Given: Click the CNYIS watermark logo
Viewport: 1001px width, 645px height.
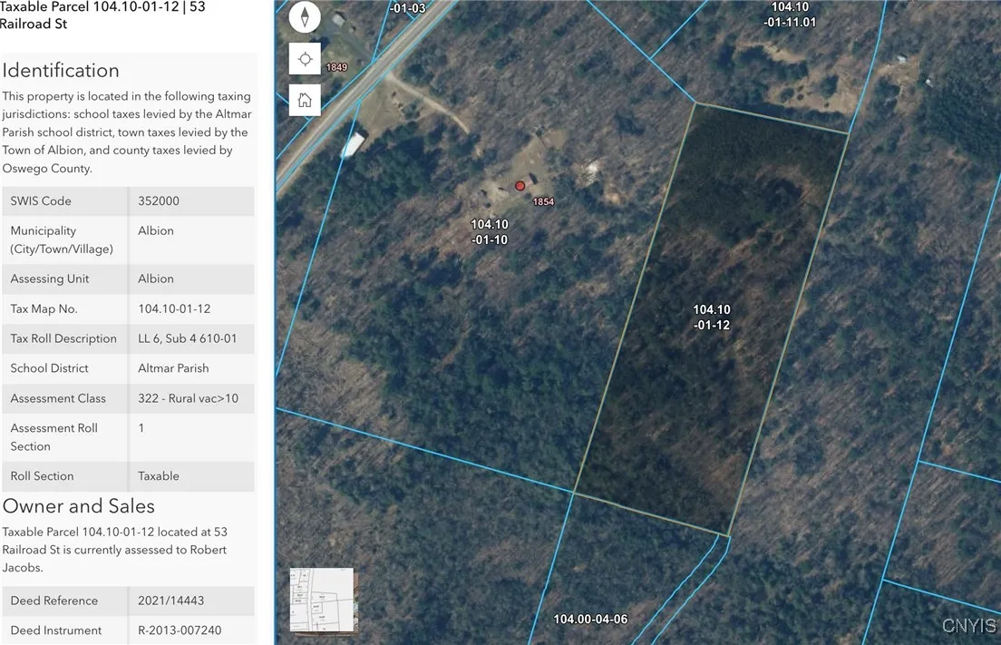Looking at the screenshot, I should 967,626.
